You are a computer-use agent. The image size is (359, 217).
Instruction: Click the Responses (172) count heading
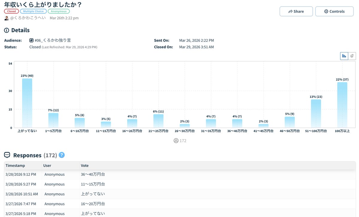tap(35, 155)
